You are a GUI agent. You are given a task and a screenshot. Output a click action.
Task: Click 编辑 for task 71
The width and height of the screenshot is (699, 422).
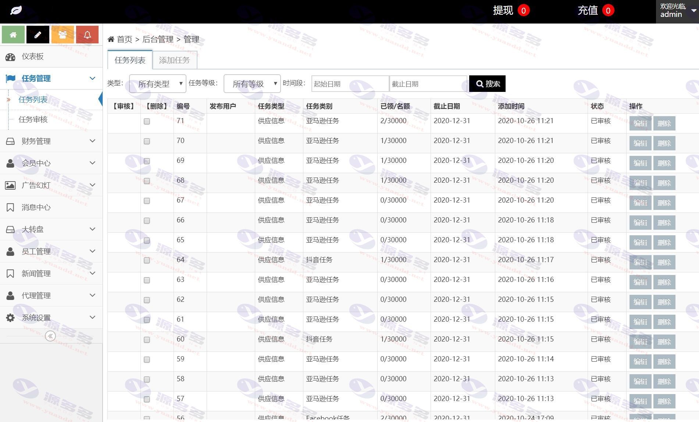(640, 124)
